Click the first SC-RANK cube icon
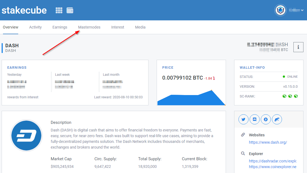 [284, 96]
